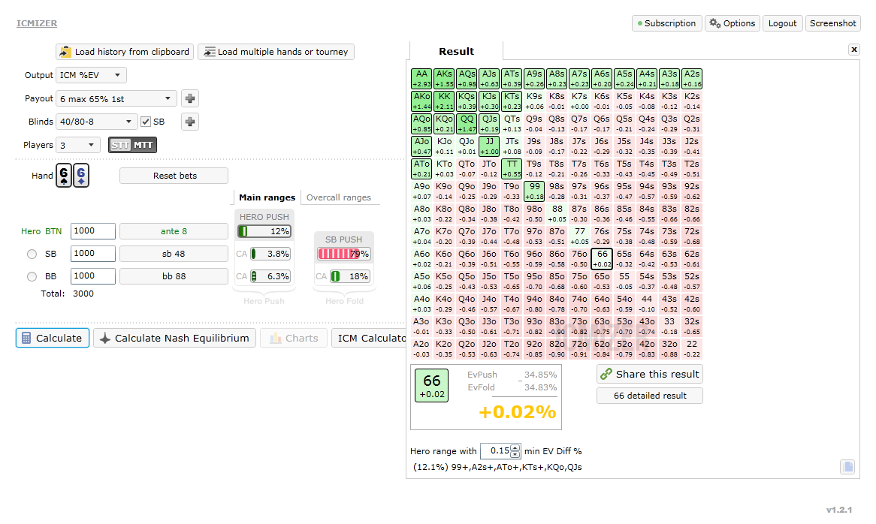
Task: Click the Hero BTN stack input field
Action: 92,231
